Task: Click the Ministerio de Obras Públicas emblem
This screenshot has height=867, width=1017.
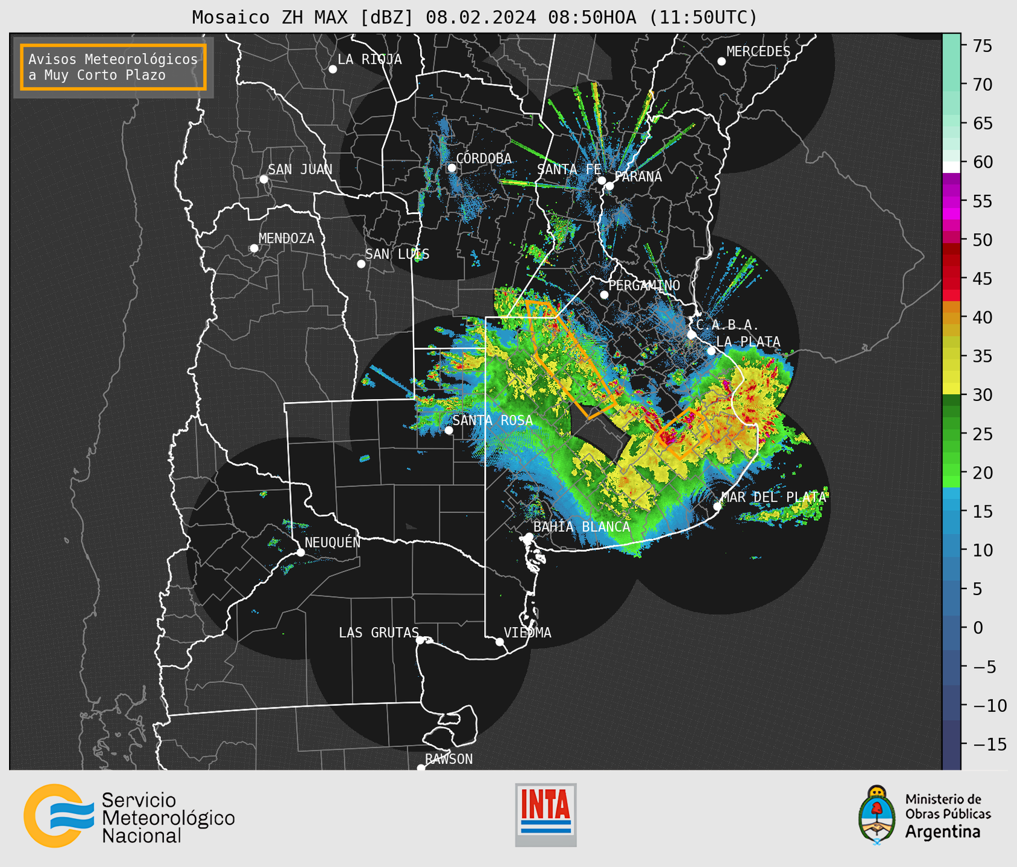Action: coord(877,815)
